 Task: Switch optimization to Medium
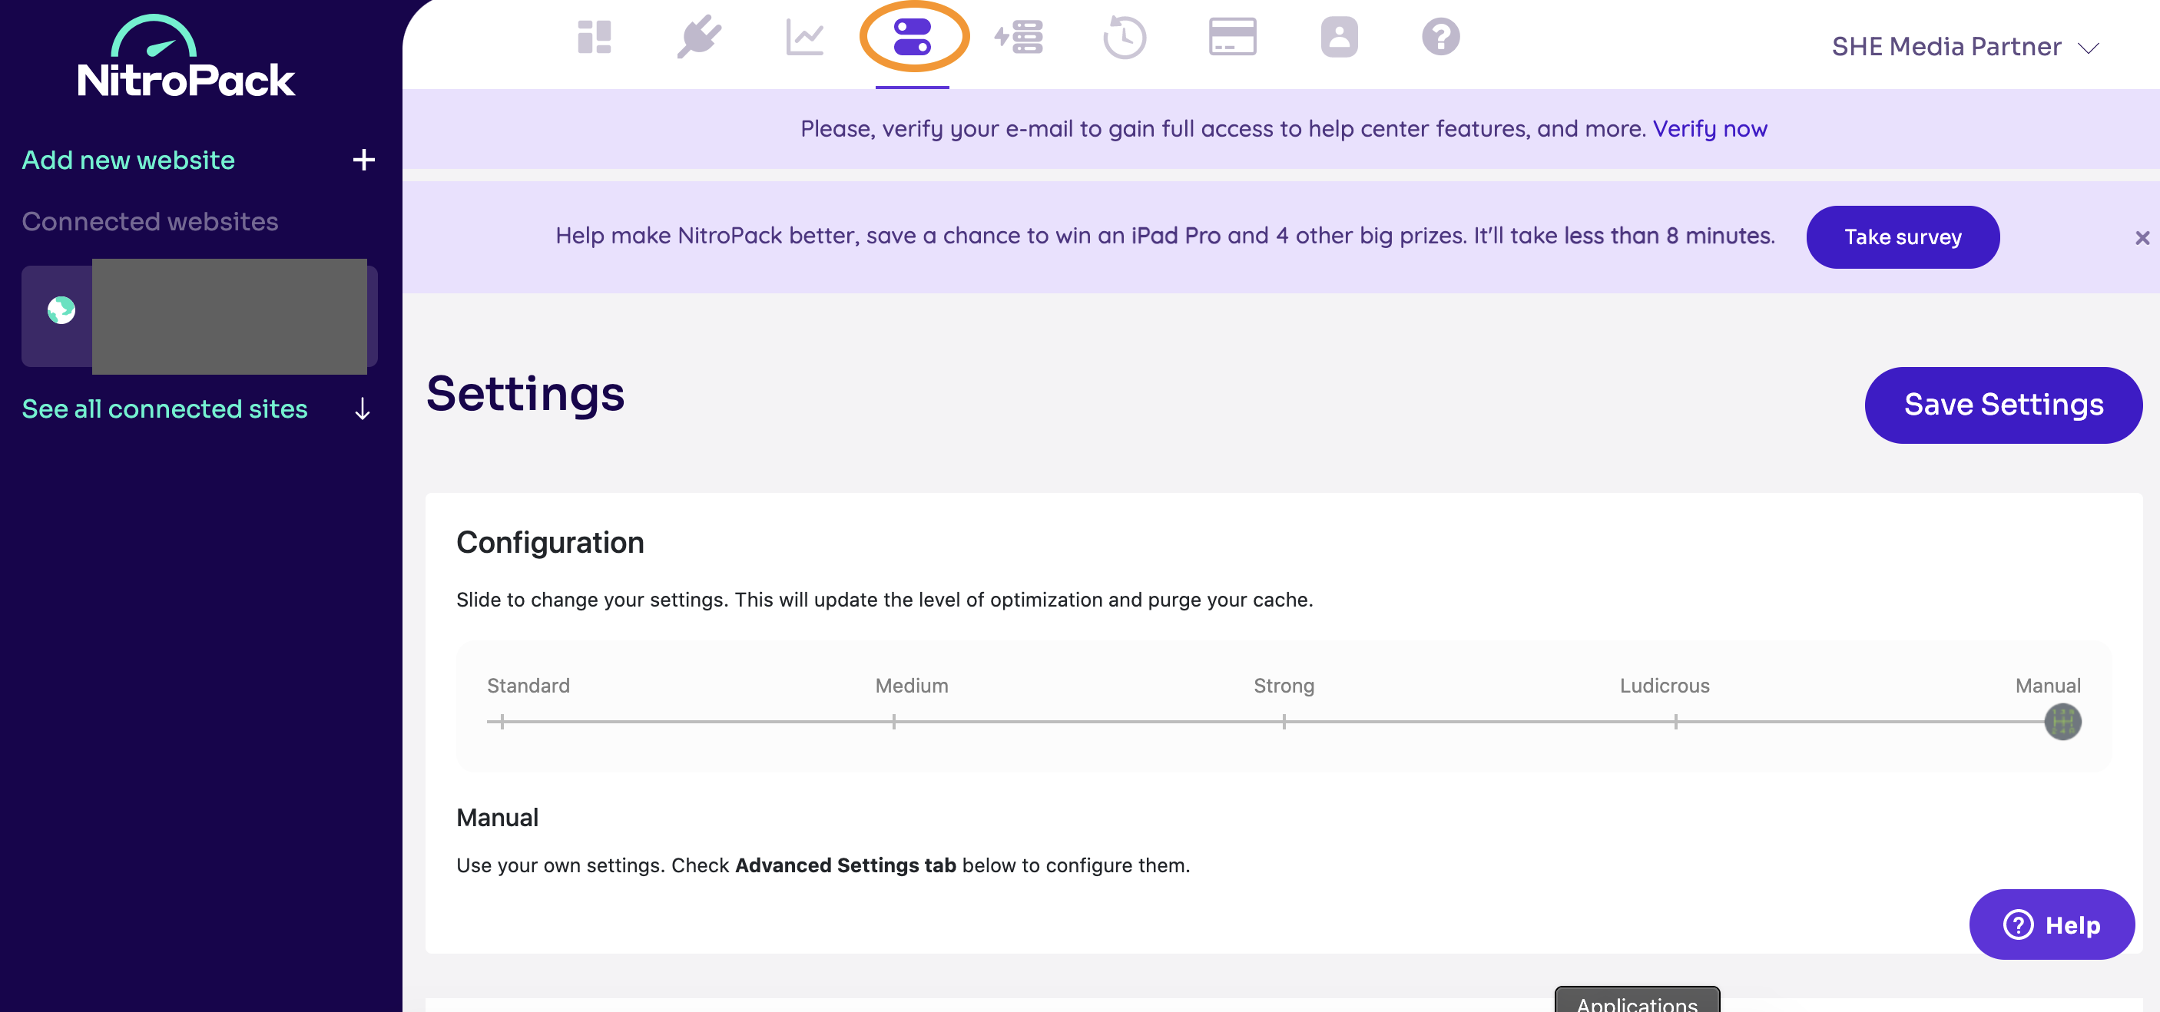(893, 721)
